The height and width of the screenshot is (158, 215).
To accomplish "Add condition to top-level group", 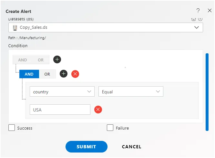I will [57, 59].
